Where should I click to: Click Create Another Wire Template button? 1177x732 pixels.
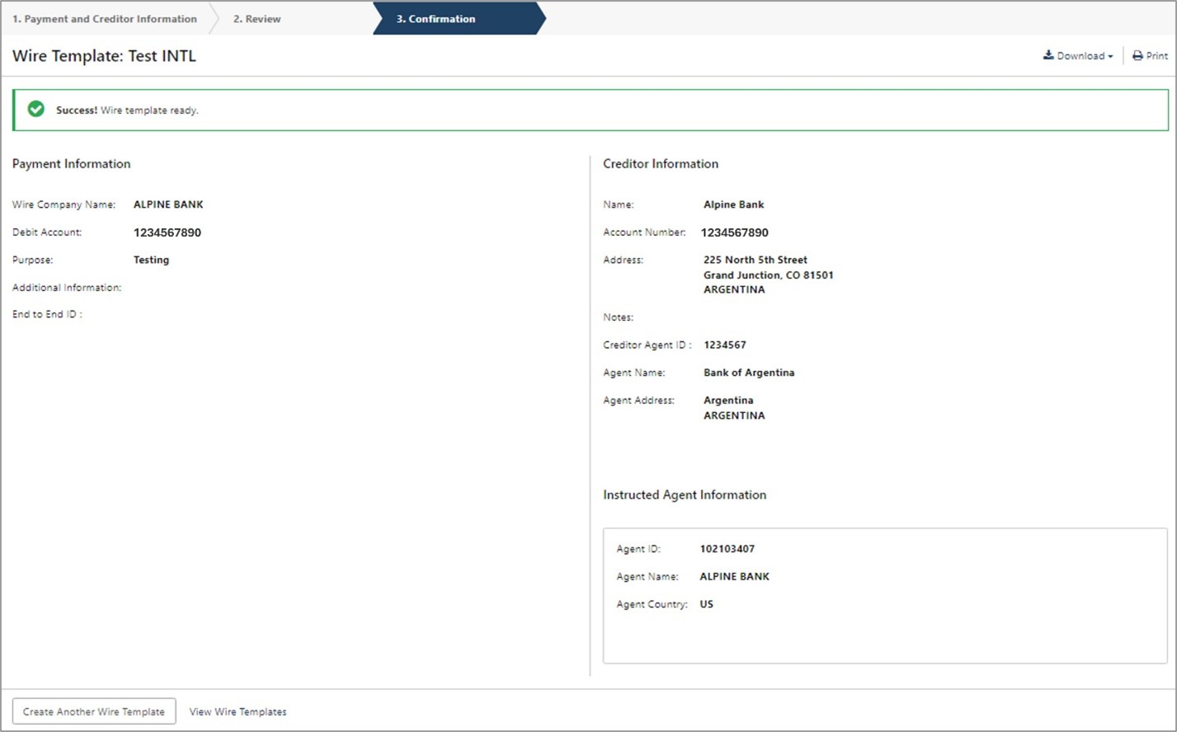(94, 711)
